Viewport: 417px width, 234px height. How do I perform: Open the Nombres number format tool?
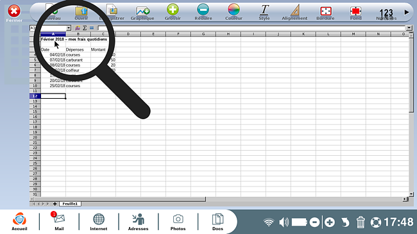point(386,12)
